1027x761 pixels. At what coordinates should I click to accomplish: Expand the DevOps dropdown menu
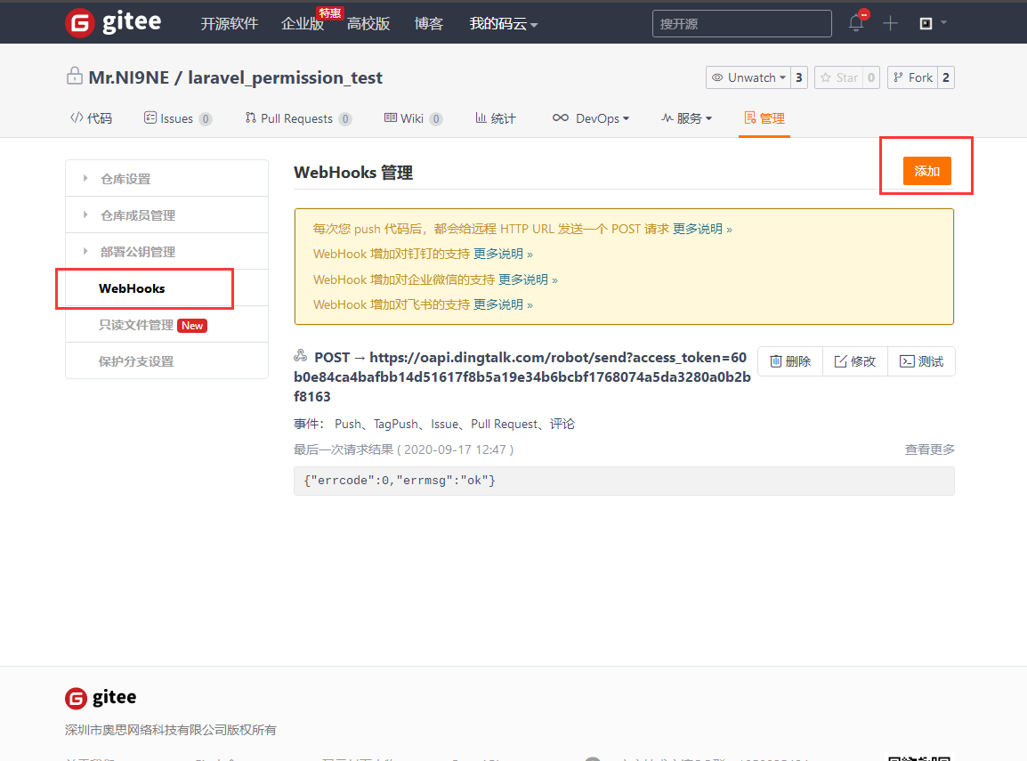[591, 118]
